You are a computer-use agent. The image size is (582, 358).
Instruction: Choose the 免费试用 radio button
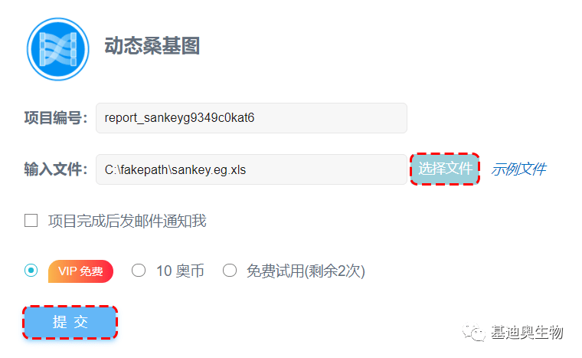click(230, 271)
